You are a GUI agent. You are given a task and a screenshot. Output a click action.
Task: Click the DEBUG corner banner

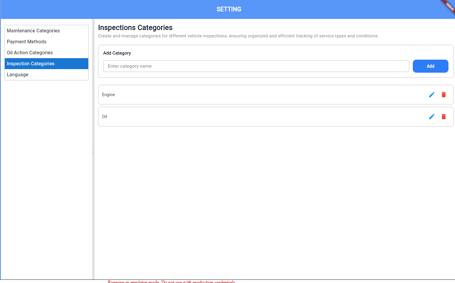[x=449, y=6]
